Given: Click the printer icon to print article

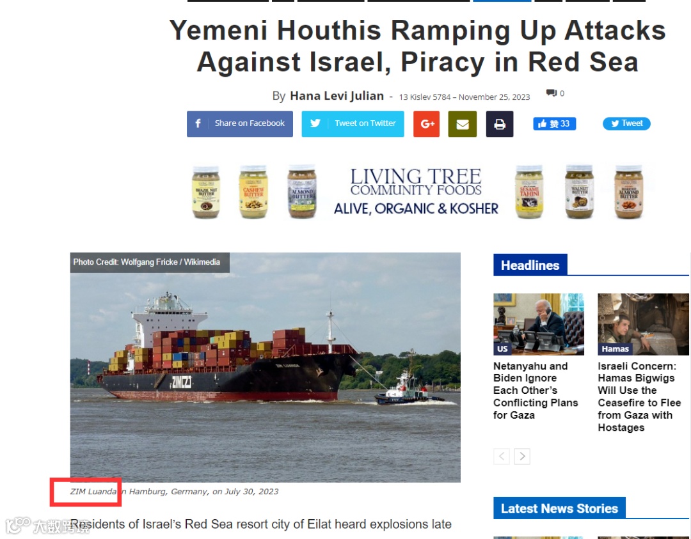Looking at the screenshot, I should [499, 124].
